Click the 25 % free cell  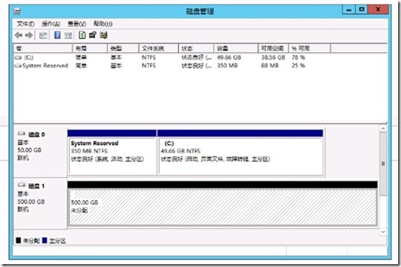pyautogui.click(x=298, y=65)
